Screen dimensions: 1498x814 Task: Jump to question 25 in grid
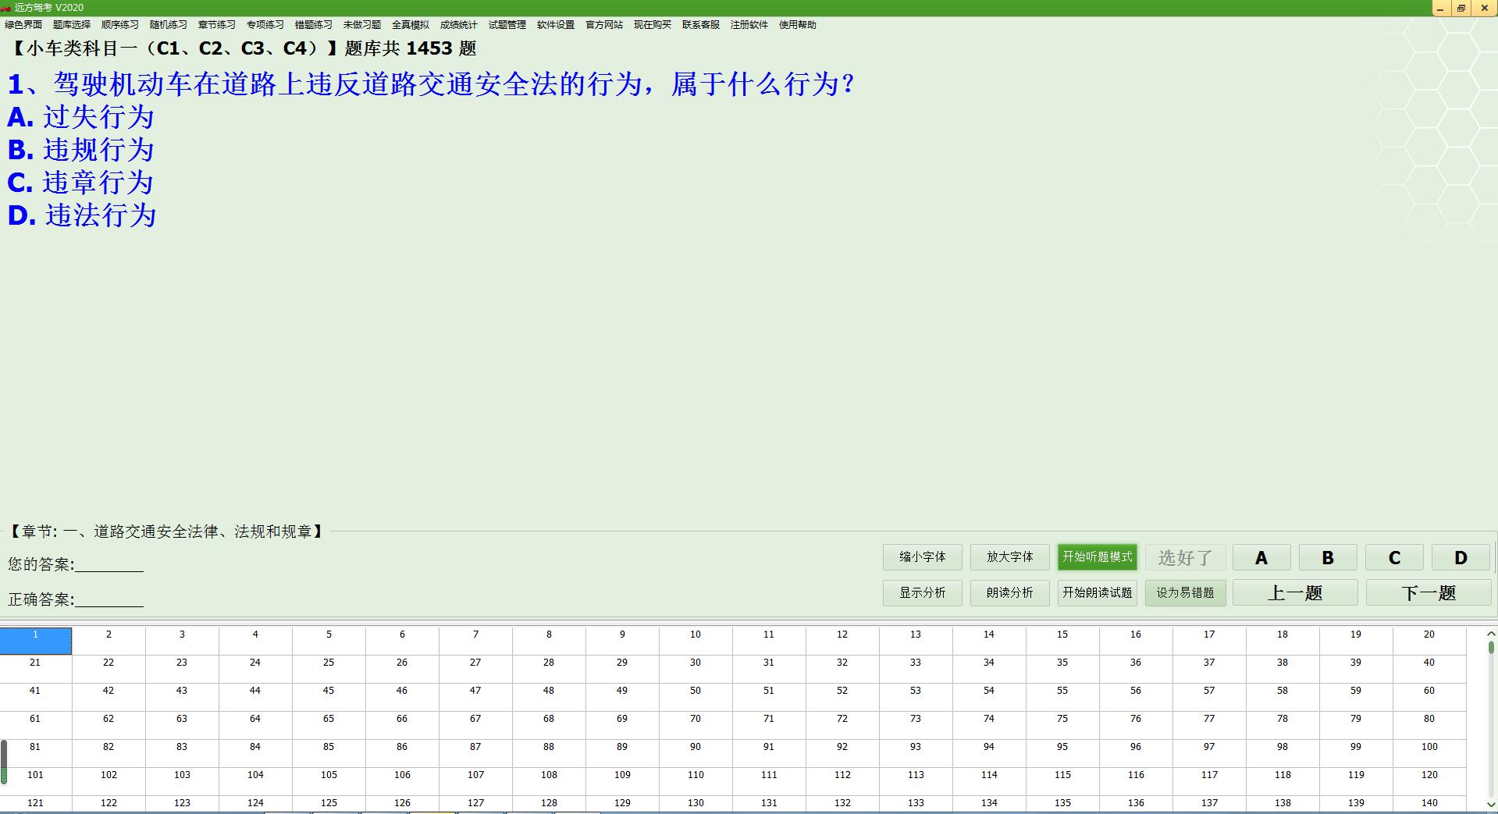click(x=329, y=669)
